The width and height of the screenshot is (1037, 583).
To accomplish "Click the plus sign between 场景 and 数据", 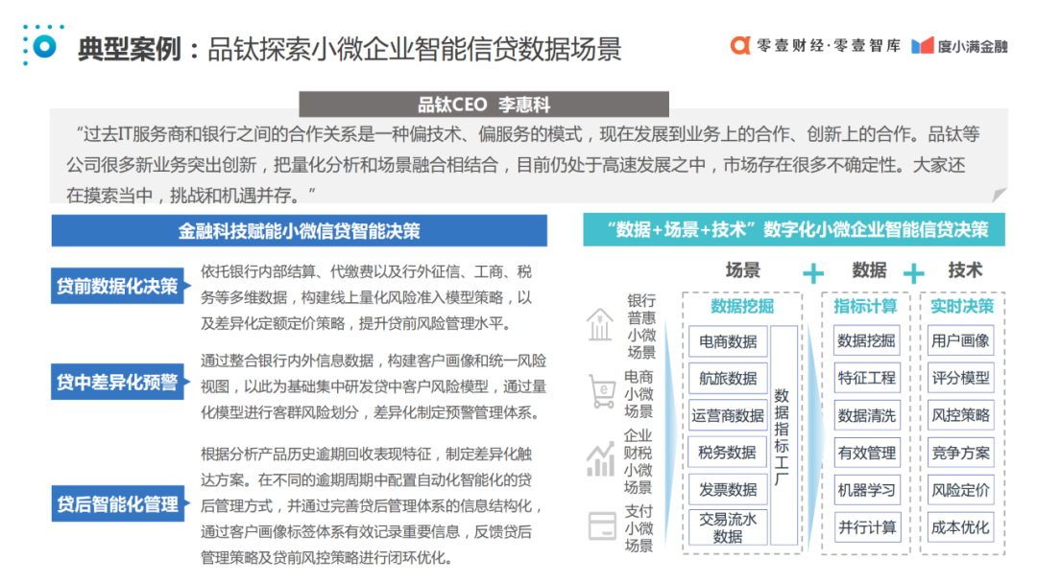I will tap(813, 272).
